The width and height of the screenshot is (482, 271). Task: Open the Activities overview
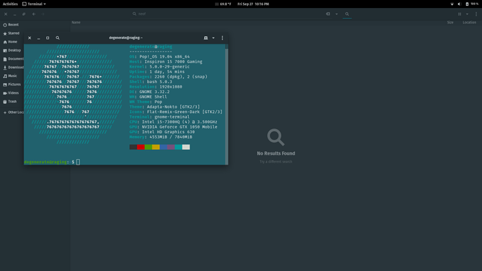(10, 4)
